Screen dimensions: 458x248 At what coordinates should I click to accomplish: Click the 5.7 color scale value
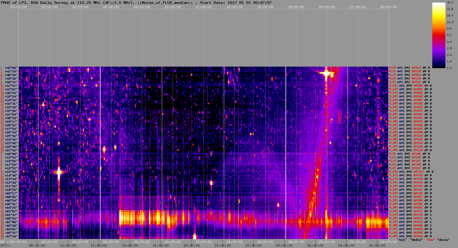449,35
